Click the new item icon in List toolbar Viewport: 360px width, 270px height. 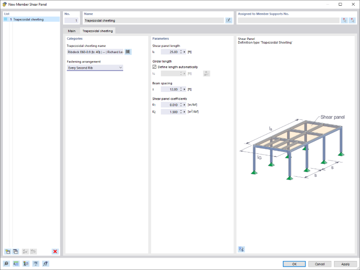[x=8, y=252]
